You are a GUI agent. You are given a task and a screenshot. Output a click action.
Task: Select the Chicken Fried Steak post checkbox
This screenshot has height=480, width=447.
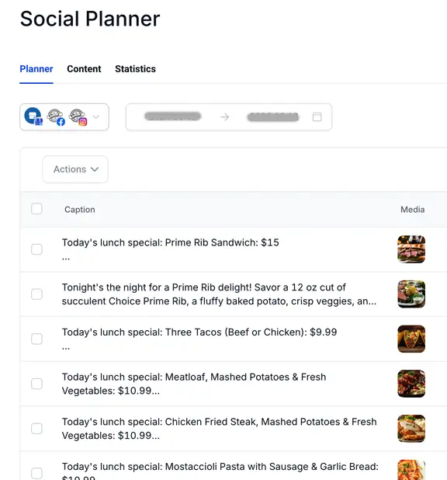click(x=36, y=429)
